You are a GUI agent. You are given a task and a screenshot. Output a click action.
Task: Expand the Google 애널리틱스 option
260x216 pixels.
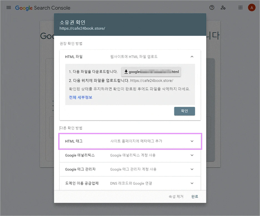(x=192, y=155)
